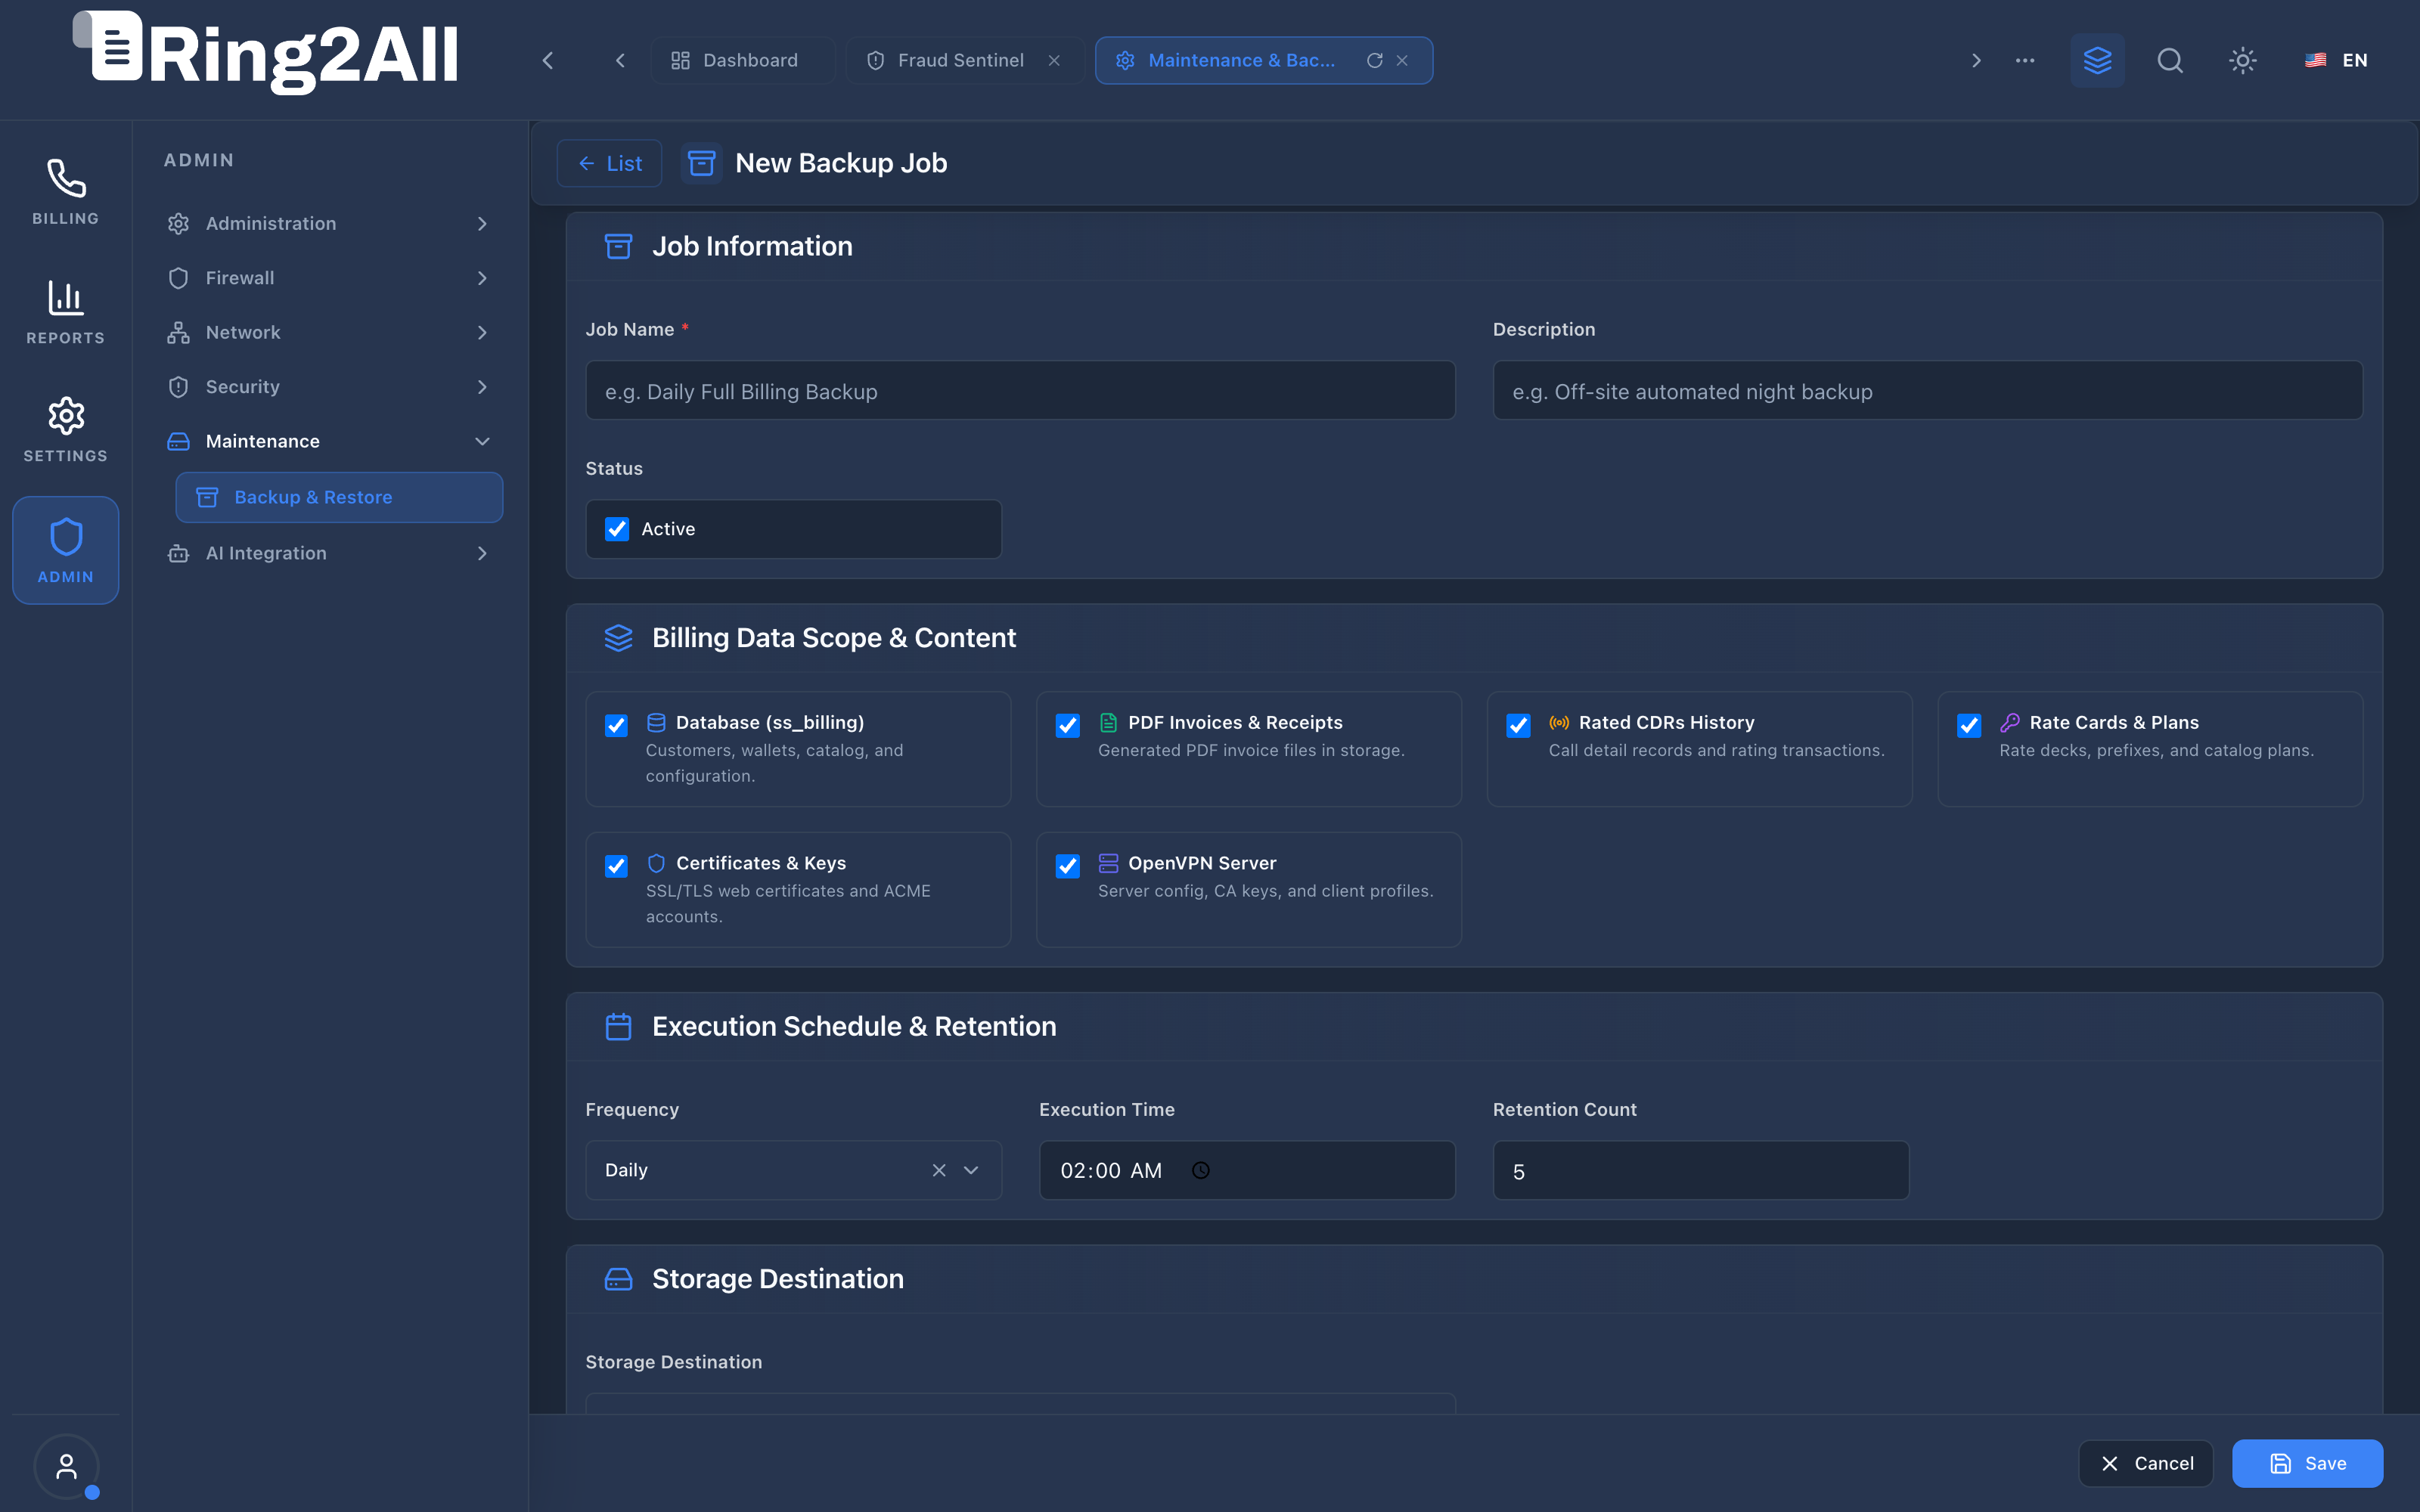Uncheck OpenVPN Server checkbox
2420x1512 pixels.
pyautogui.click(x=1067, y=866)
